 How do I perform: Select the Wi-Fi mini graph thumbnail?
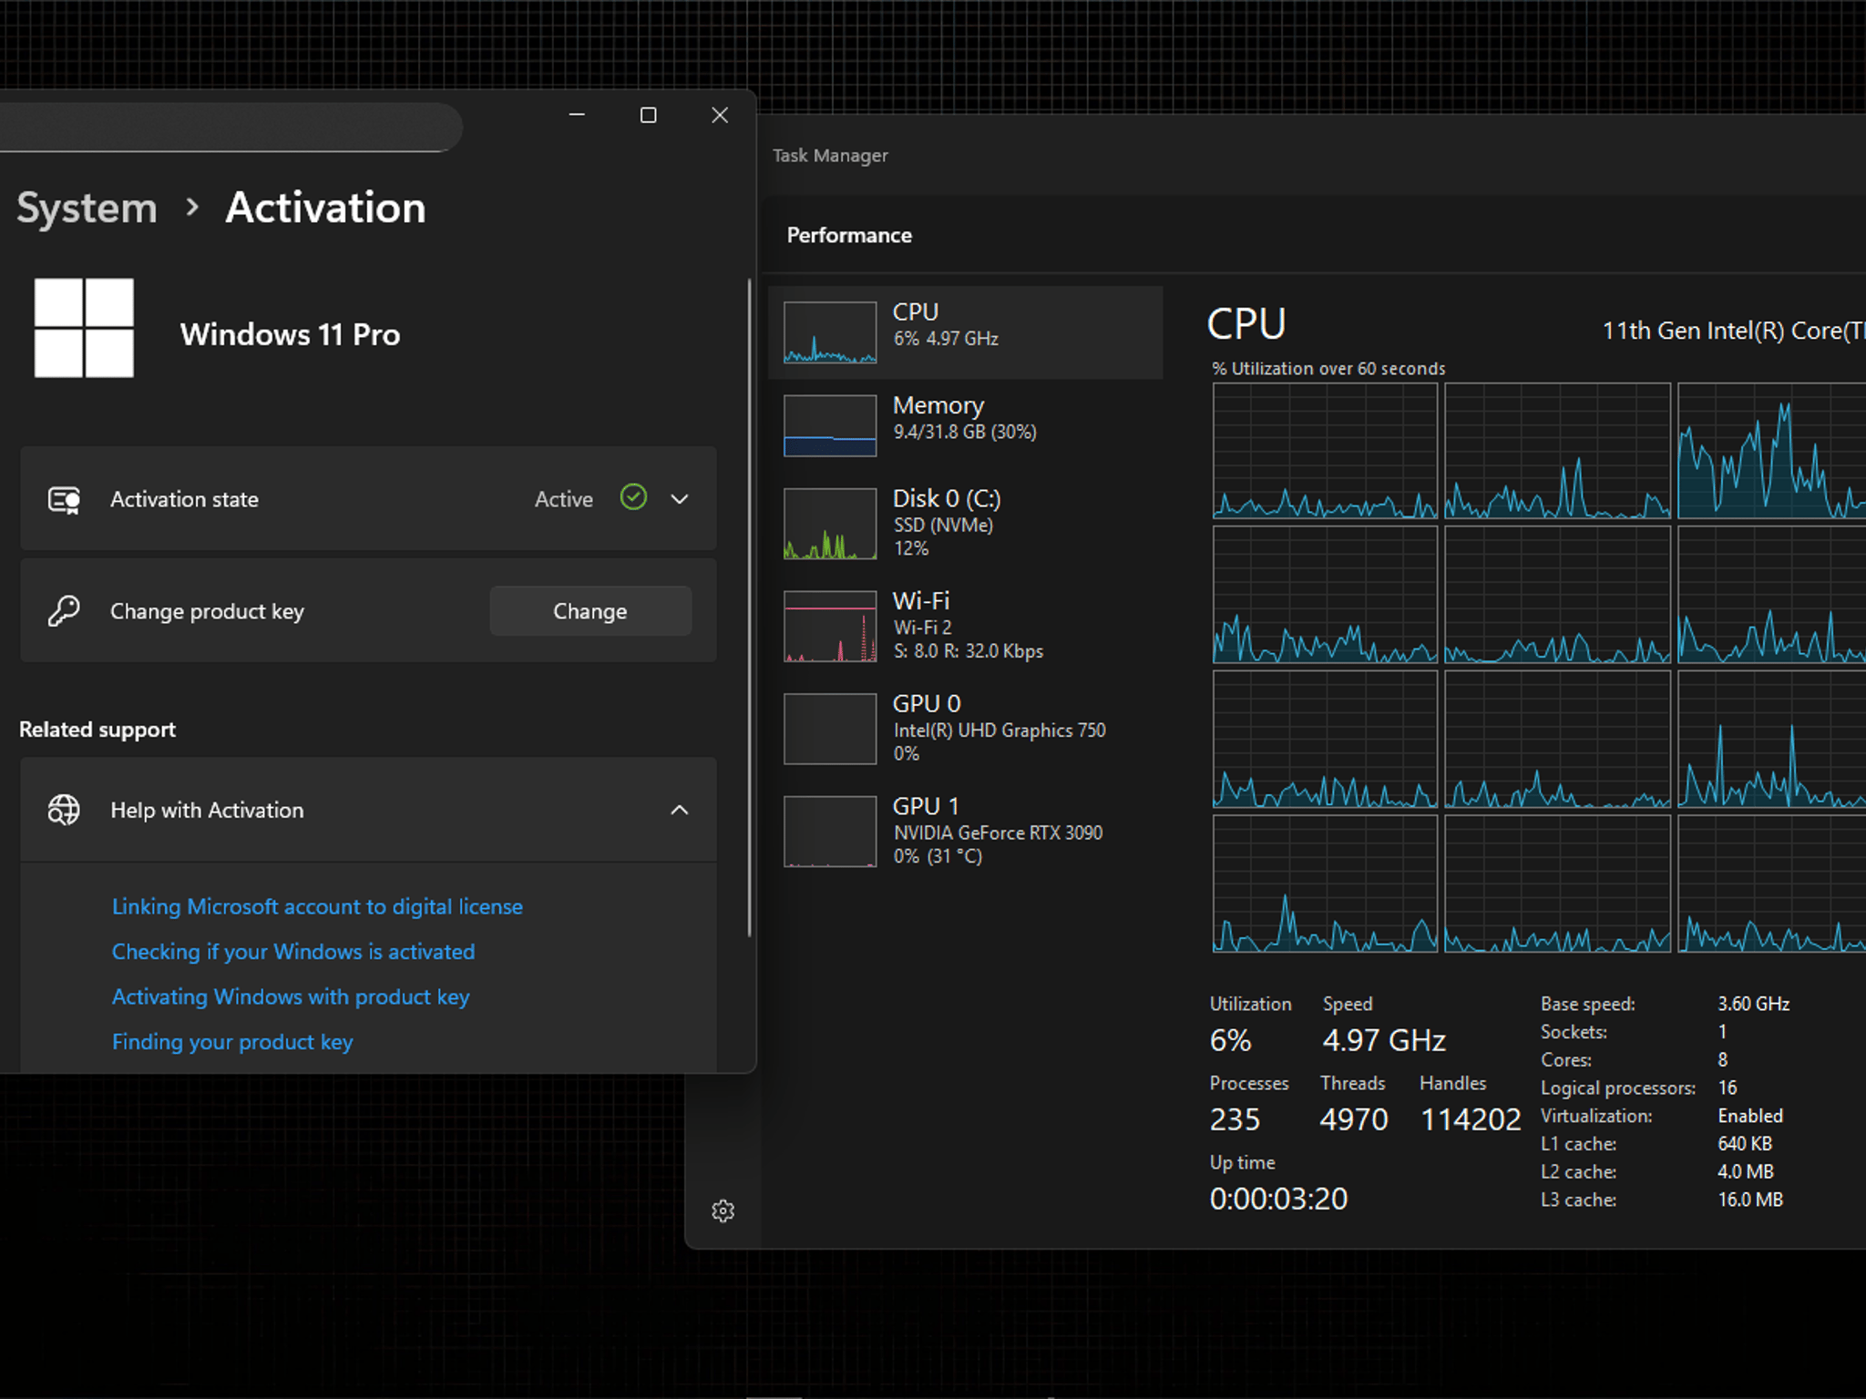coord(830,627)
